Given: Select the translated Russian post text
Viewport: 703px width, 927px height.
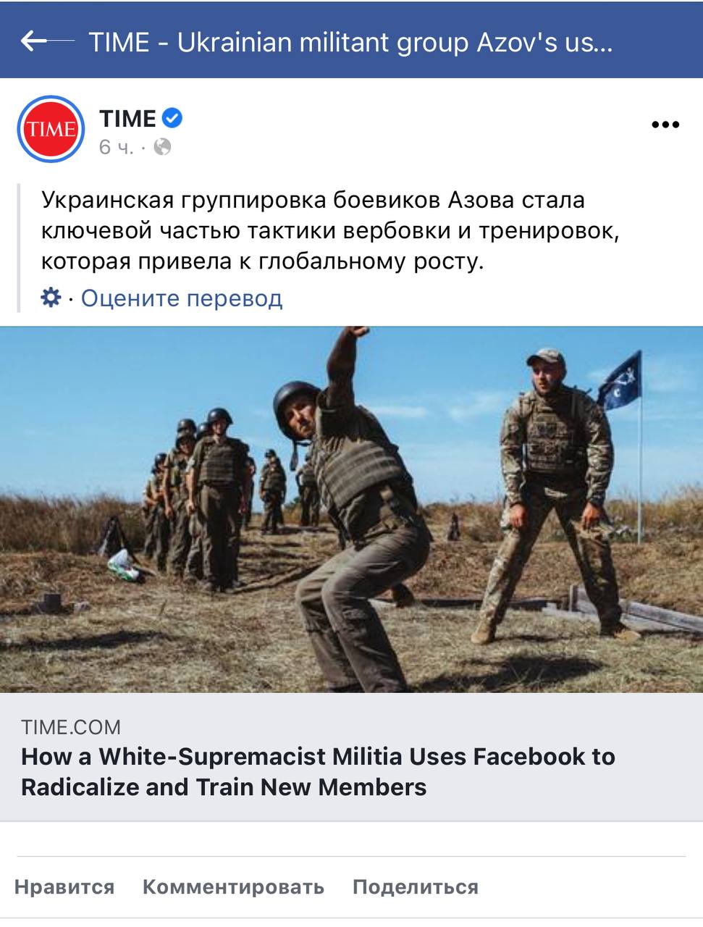Looking at the screenshot, I should 331,230.
